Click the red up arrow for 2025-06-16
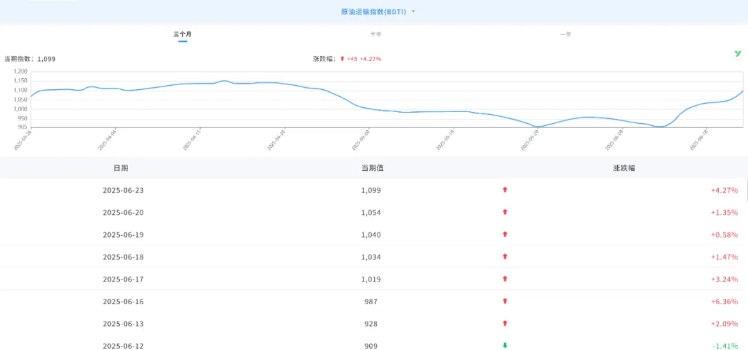 point(505,301)
